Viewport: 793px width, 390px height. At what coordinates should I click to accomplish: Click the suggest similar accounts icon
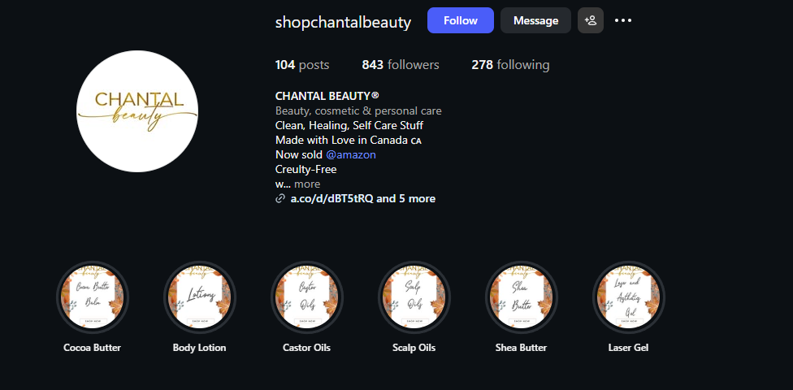(x=591, y=20)
